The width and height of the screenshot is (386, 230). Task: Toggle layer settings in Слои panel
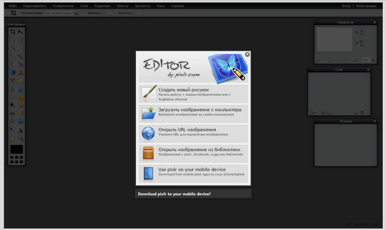tap(313, 112)
